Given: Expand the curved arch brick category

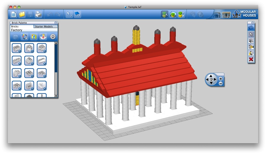Looking at the screenshot, I should (x=17, y=73).
